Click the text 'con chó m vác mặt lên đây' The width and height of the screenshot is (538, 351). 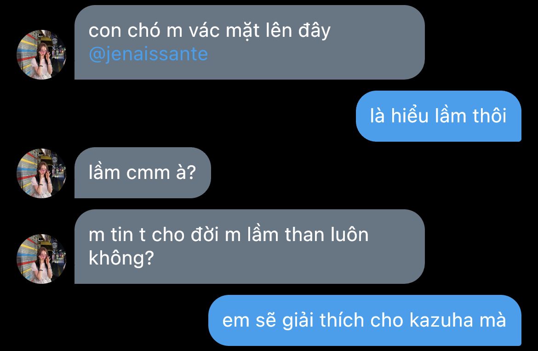click(x=209, y=31)
